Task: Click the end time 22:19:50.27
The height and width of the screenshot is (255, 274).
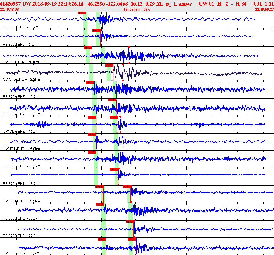Action: [x=264, y=10]
